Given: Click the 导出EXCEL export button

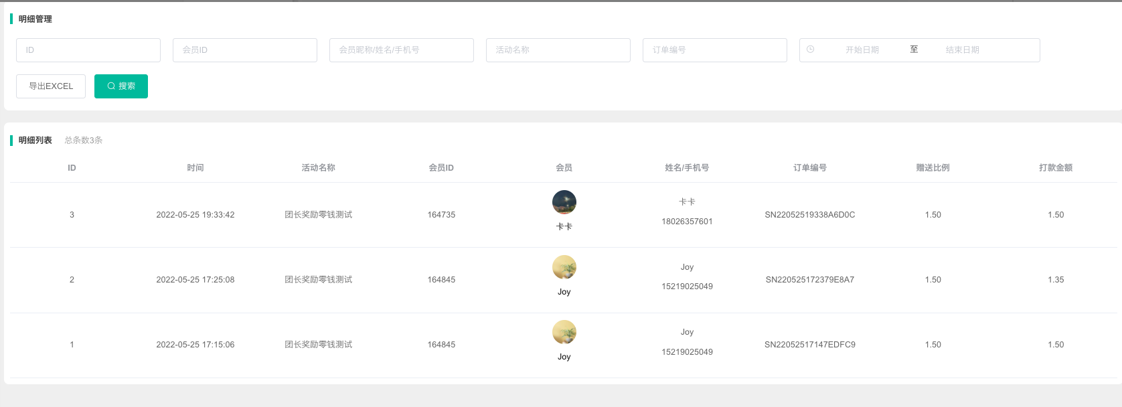Looking at the screenshot, I should 51,86.
